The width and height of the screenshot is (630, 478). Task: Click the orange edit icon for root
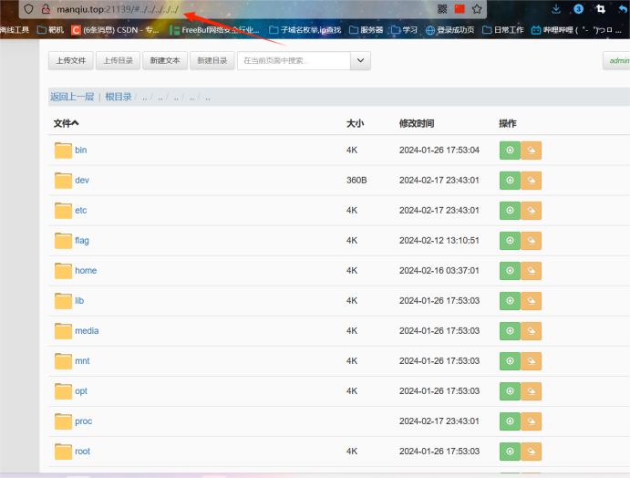[532, 452]
